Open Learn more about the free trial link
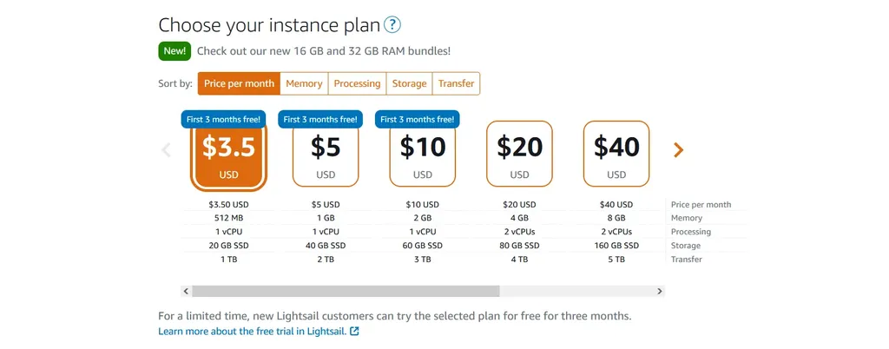Image resolution: width=889 pixels, height=349 pixels. tap(253, 332)
